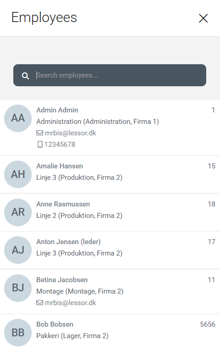
Task: Select the BB avatar for Bob Bobsen
Action: pos(18,333)
